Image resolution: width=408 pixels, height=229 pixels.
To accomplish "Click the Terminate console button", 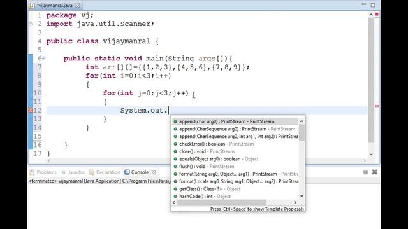I will point(365,172).
